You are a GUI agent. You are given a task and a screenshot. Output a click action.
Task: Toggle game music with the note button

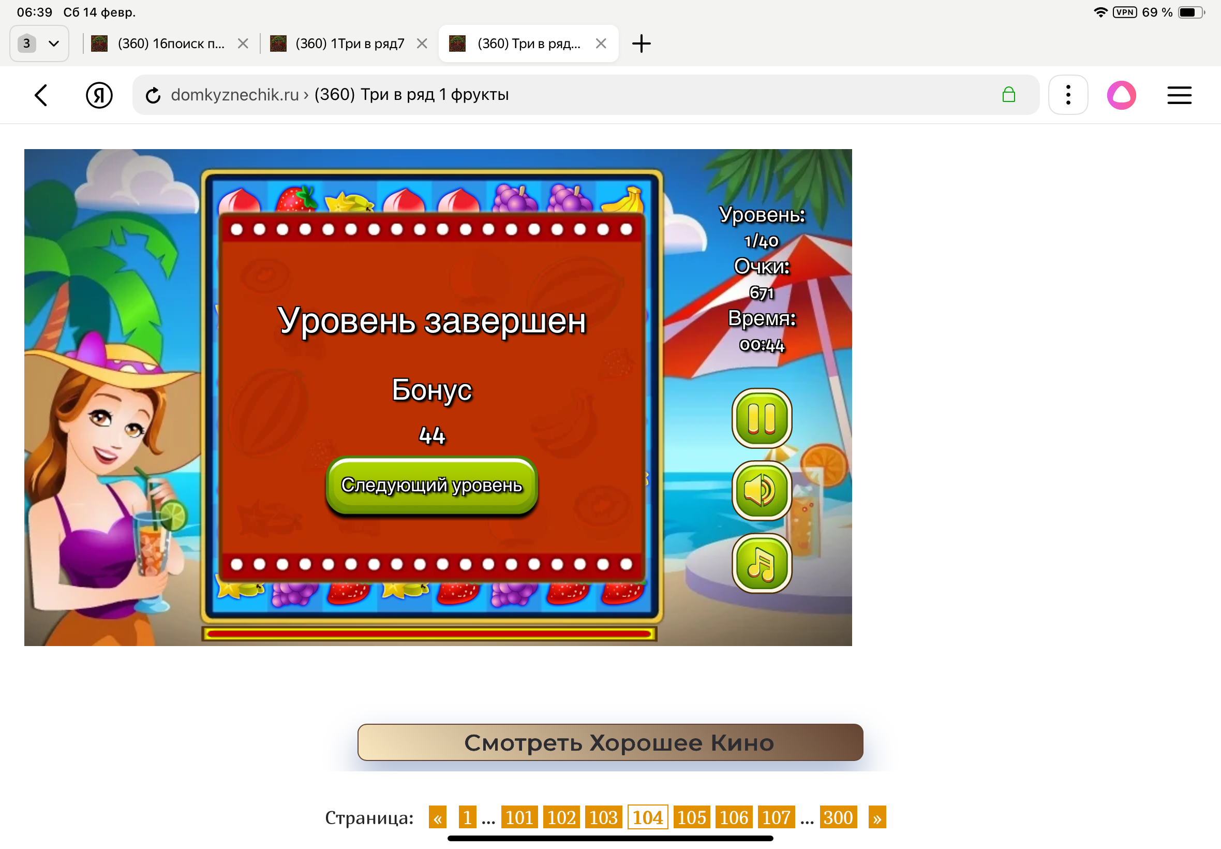(761, 563)
